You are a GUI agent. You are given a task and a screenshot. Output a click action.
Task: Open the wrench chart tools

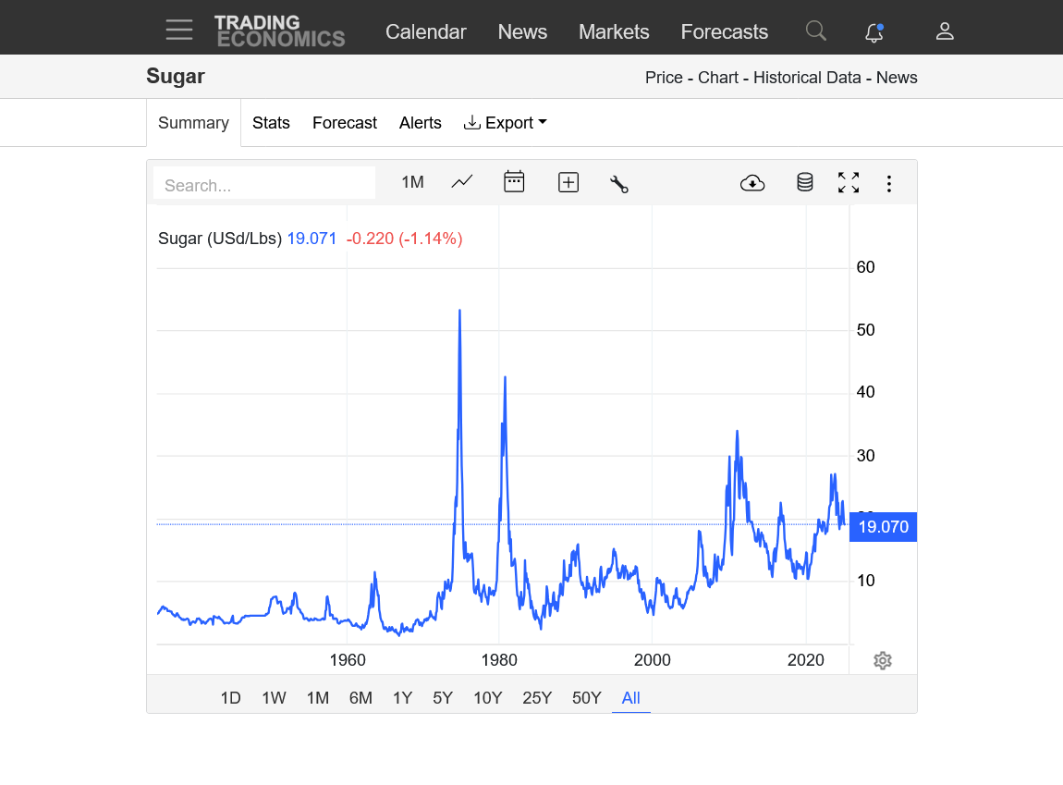point(619,183)
